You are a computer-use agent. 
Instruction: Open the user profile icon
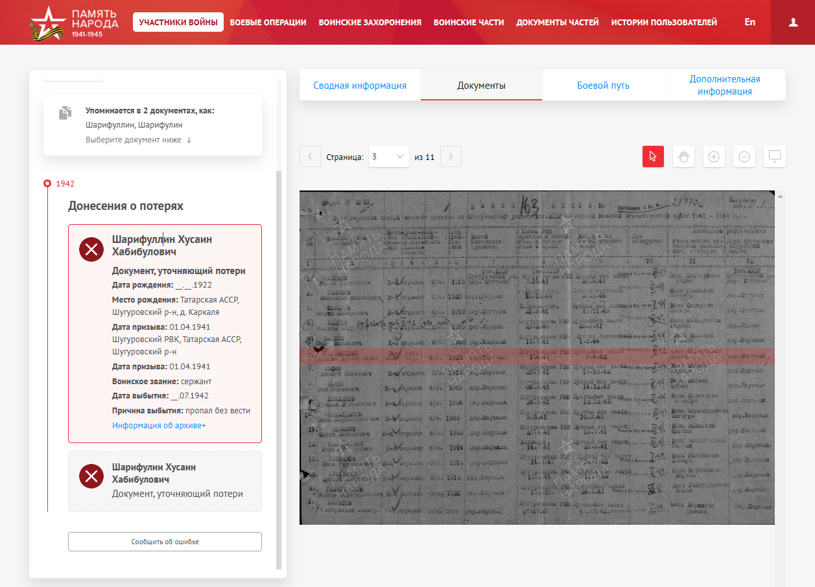coord(793,22)
